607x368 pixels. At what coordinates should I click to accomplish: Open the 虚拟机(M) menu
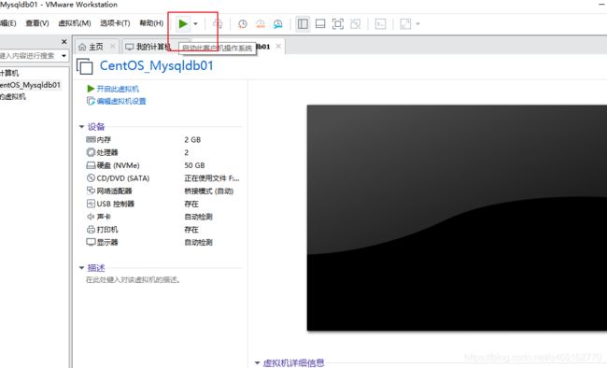(x=75, y=23)
